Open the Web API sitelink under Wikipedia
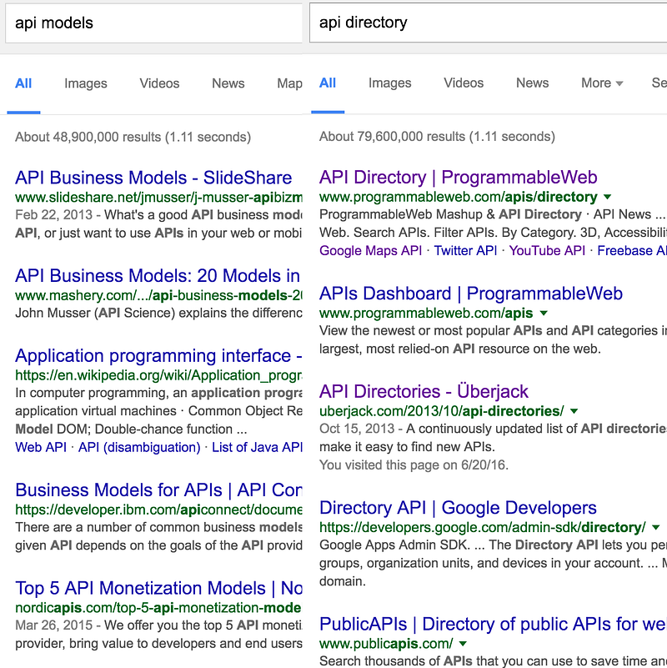 coord(41,447)
